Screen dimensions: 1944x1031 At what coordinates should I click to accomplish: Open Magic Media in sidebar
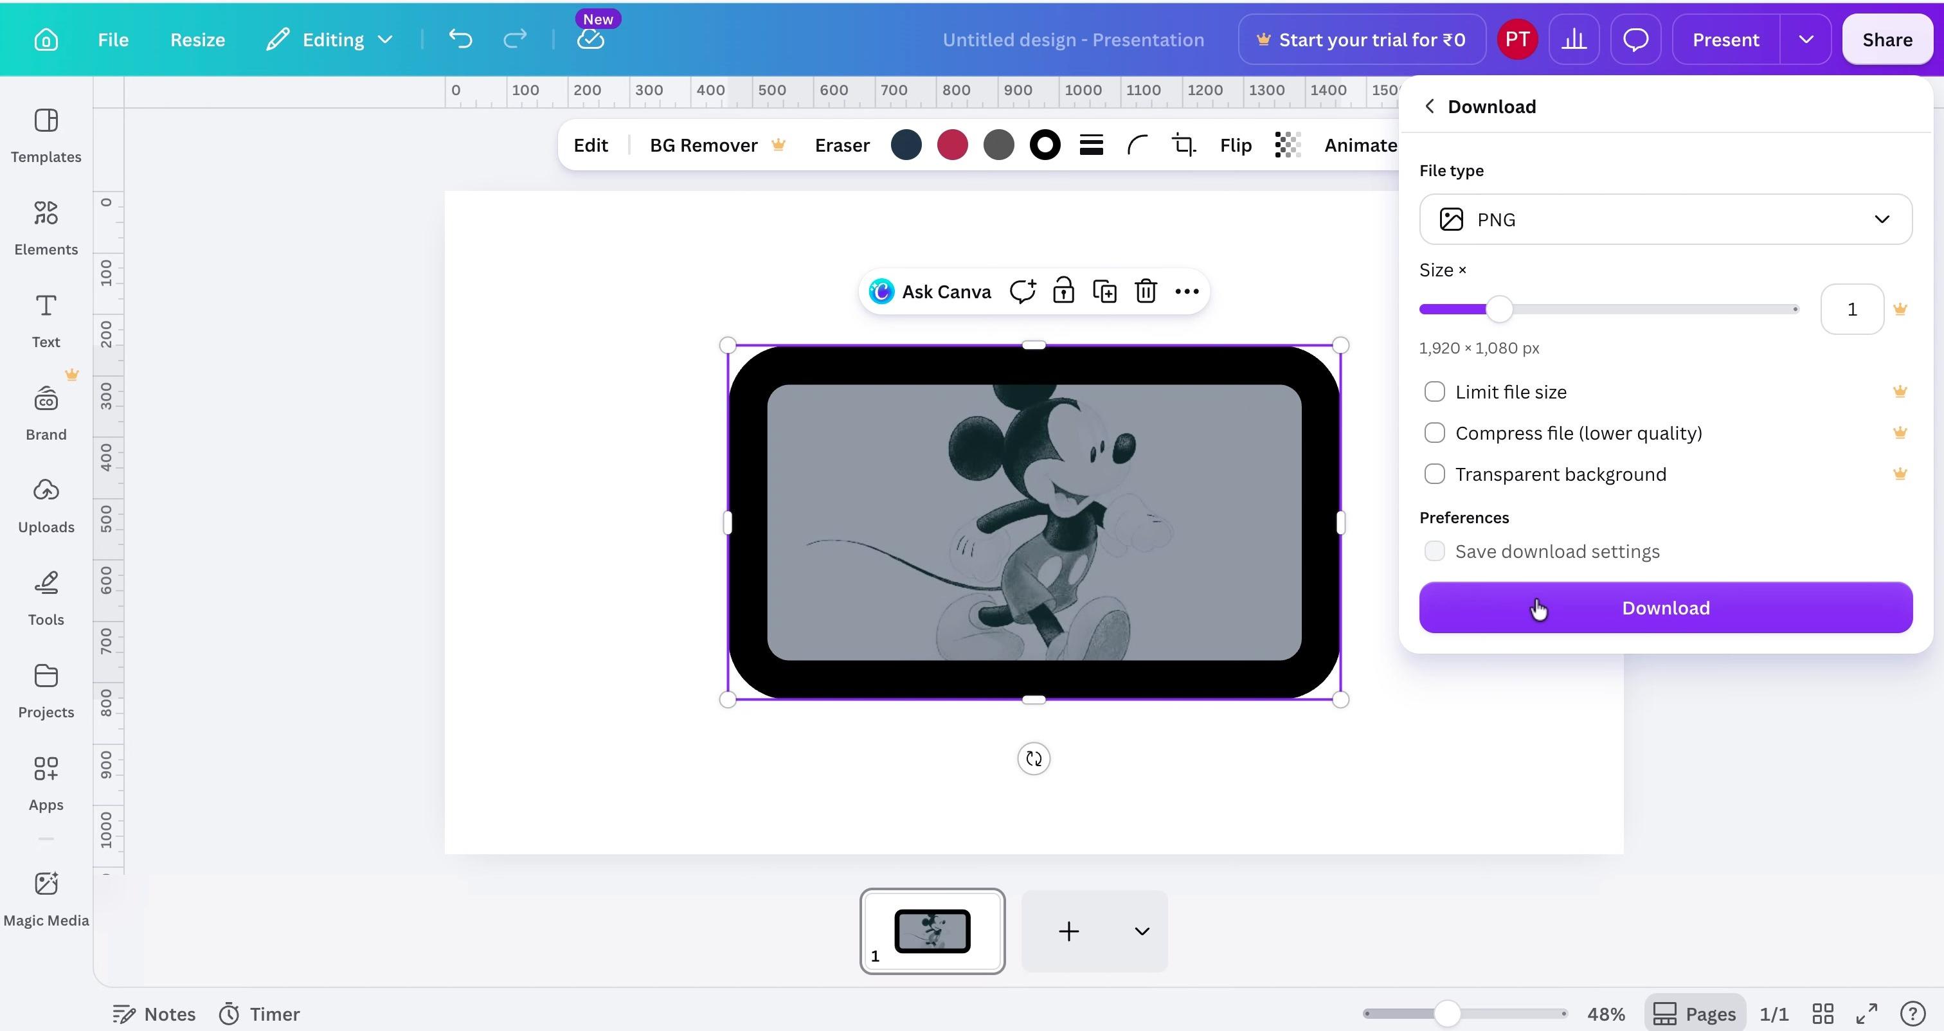(x=46, y=900)
